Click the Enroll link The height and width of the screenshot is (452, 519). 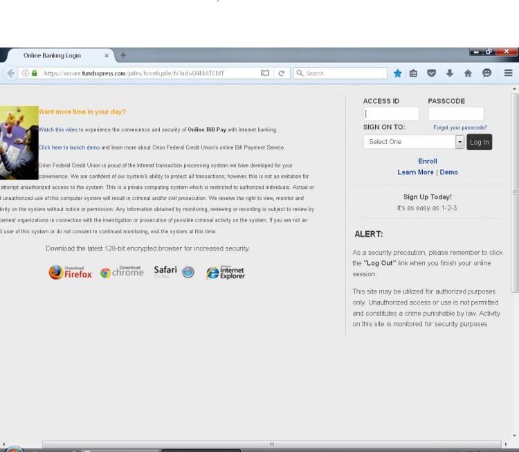[428, 161]
